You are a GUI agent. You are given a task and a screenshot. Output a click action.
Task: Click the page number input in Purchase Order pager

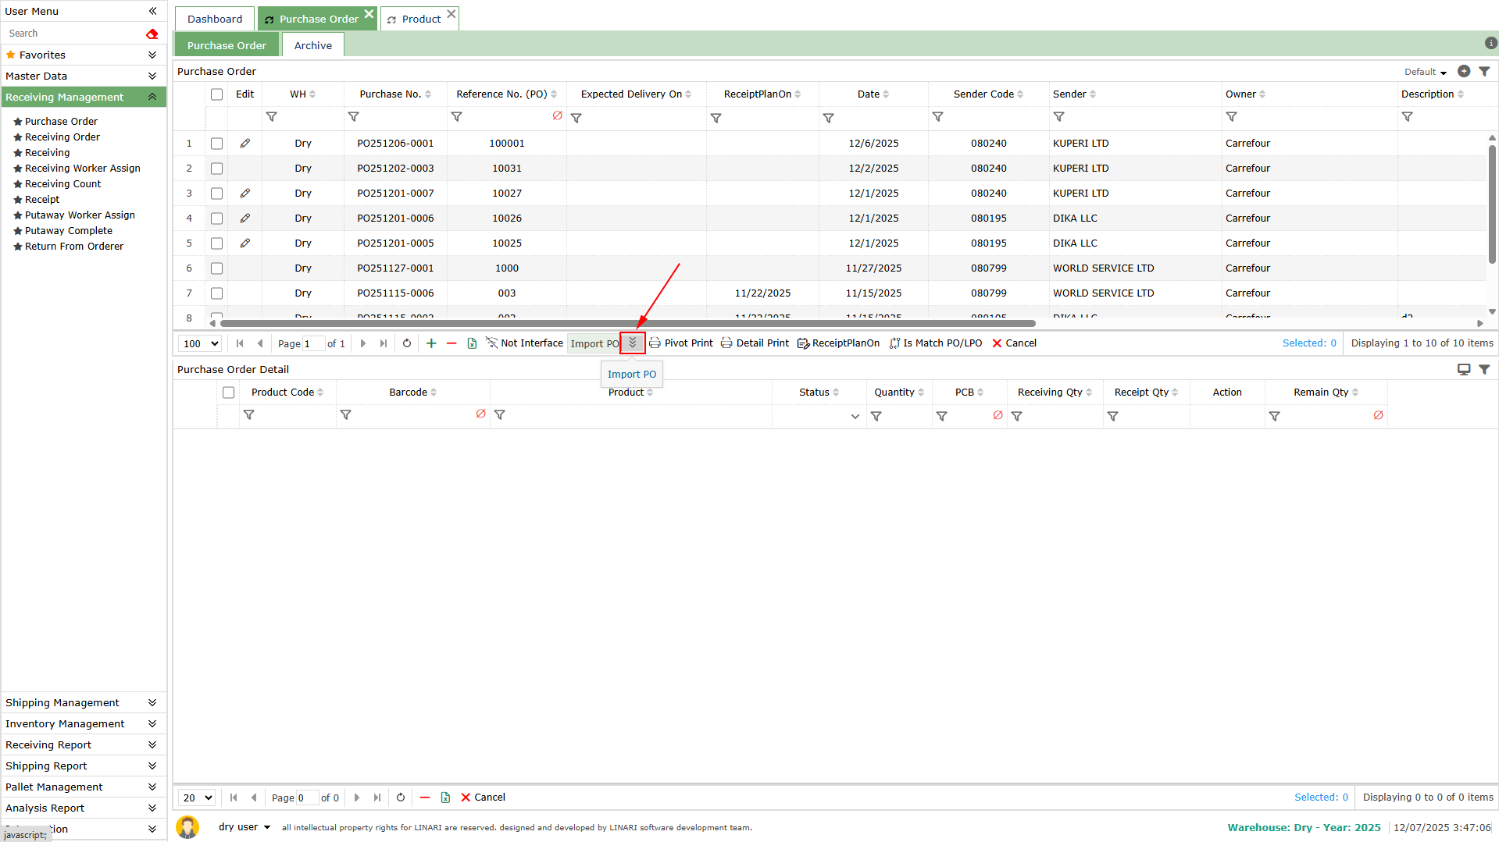pyautogui.click(x=313, y=343)
